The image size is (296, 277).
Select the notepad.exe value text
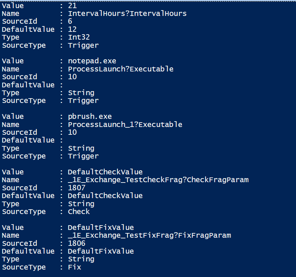pyautogui.click(x=92, y=61)
